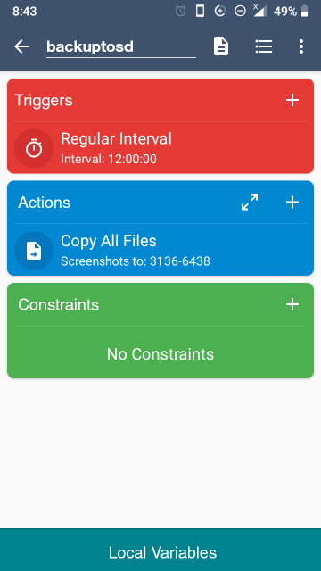Tap the No Constraints placeholder text

pyautogui.click(x=160, y=354)
